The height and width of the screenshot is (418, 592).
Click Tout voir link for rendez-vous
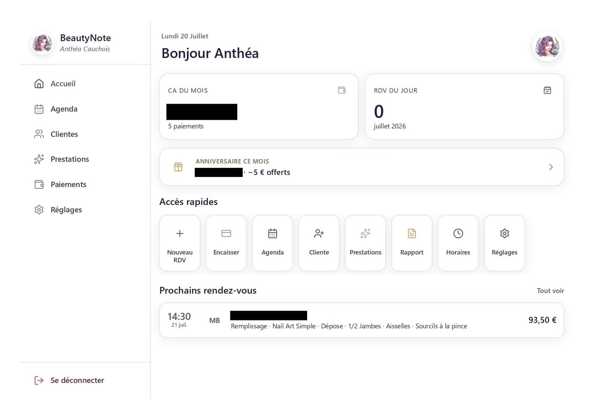click(x=550, y=290)
